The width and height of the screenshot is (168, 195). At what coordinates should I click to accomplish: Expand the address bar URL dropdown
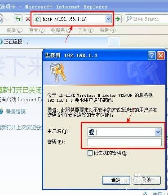[108, 19]
